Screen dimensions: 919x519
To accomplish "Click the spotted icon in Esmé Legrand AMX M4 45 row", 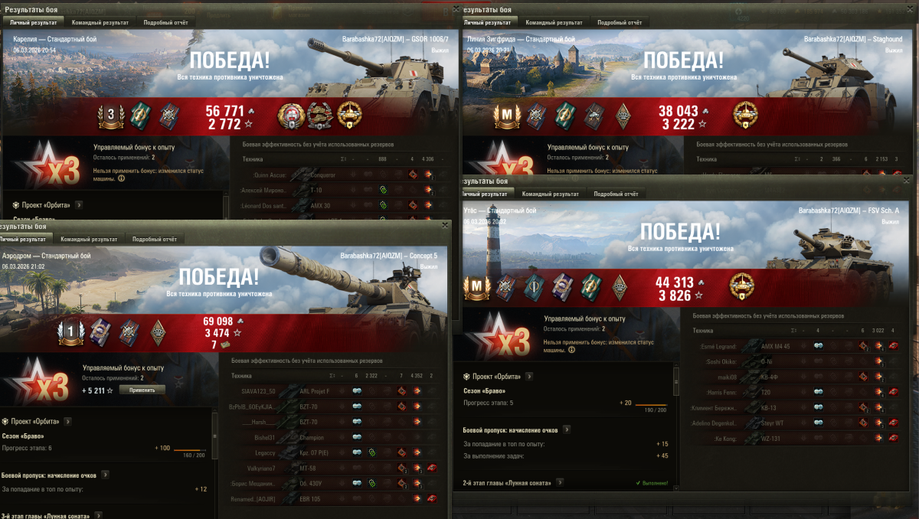I will click(818, 346).
